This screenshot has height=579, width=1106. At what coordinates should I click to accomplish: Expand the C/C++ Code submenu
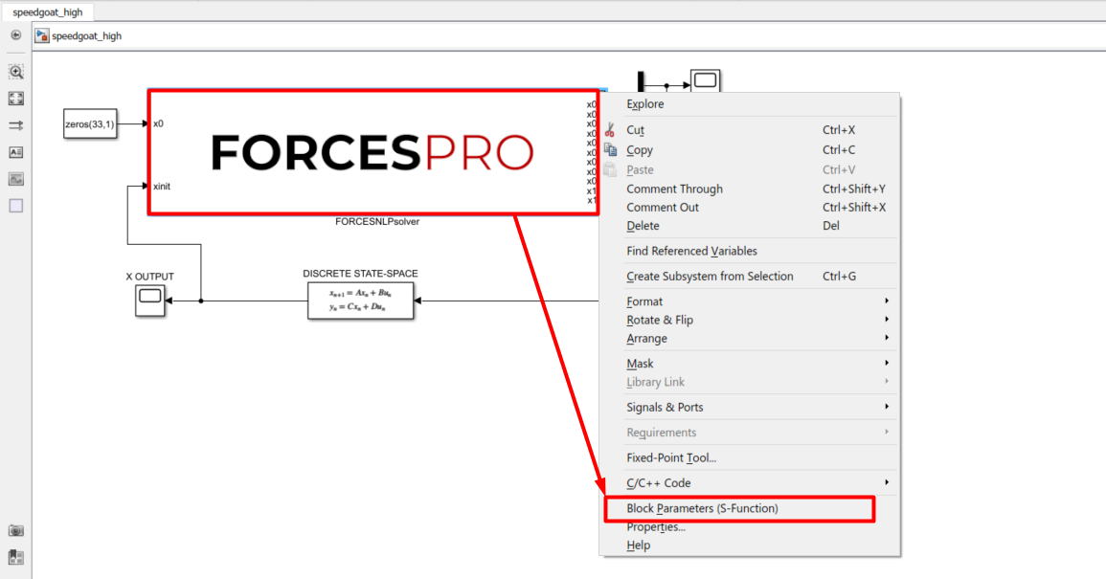tap(658, 483)
